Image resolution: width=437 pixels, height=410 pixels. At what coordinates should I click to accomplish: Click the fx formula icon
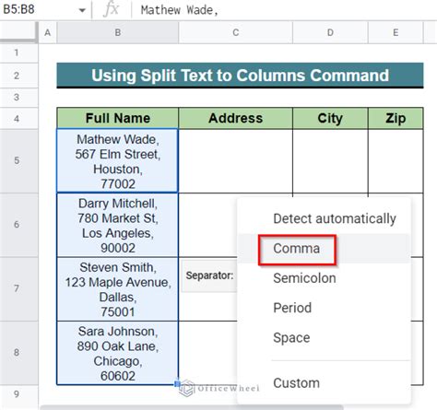coord(111,9)
